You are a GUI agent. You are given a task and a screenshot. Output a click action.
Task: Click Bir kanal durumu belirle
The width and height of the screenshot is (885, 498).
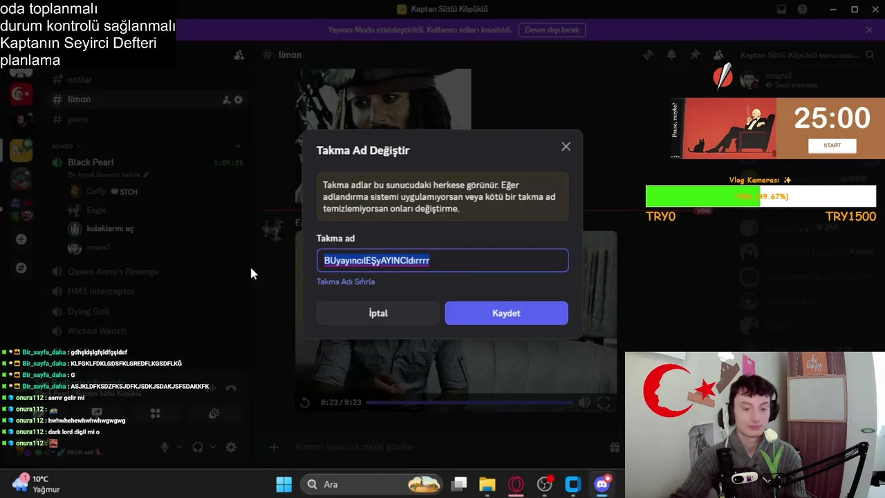point(108,175)
